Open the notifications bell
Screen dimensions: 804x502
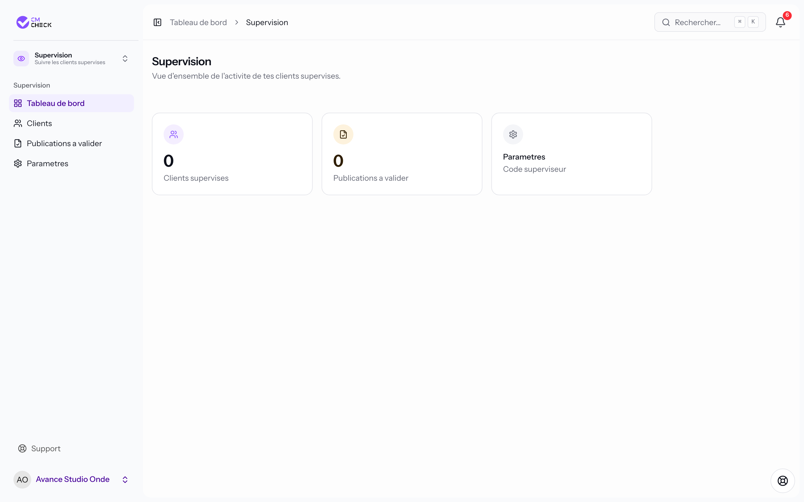781,22
